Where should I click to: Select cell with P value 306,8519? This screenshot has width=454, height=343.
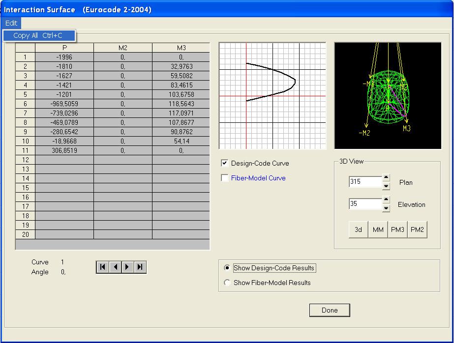pos(64,150)
